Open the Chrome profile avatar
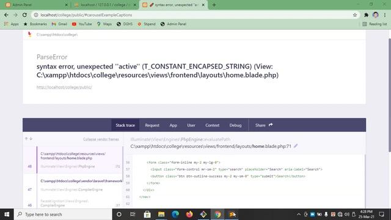The height and width of the screenshot is (220, 391). (376, 15)
